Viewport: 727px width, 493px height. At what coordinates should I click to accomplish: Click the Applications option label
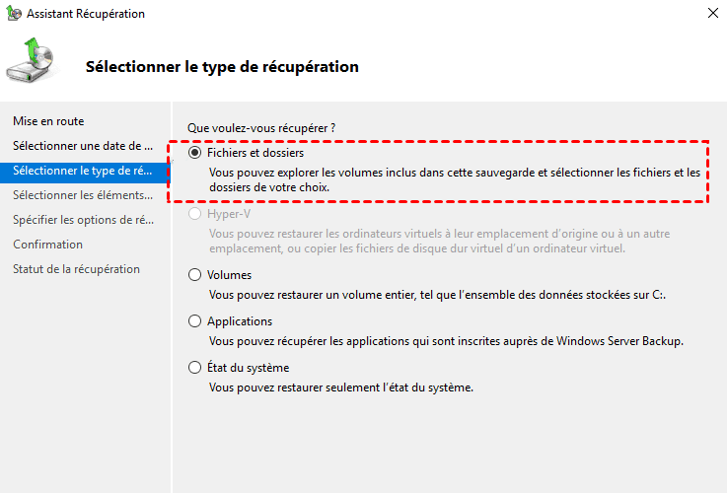240,321
